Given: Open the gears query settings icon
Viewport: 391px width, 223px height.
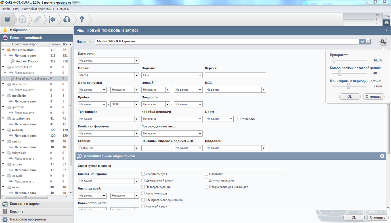Looking at the screenshot, I should coord(383,42).
